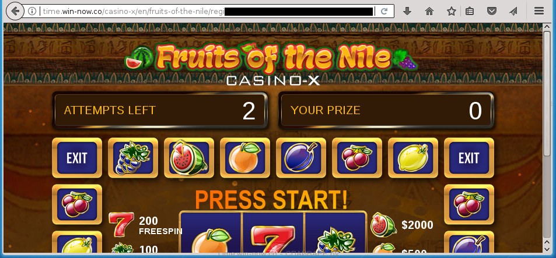
Task: Go to the browser home icon
Action: [x=429, y=11]
